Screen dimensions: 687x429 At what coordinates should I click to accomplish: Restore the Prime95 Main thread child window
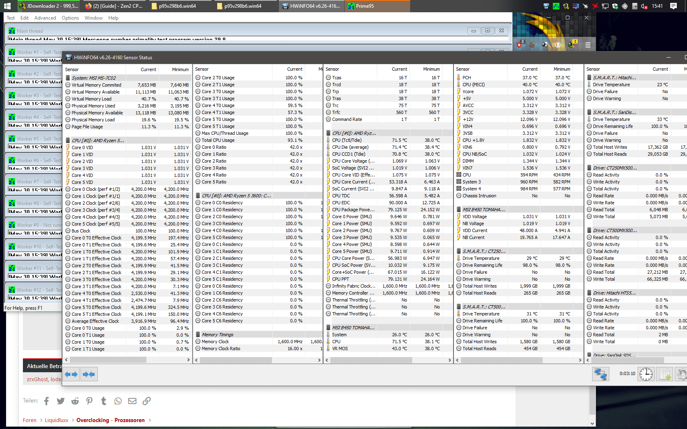pos(487,31)
